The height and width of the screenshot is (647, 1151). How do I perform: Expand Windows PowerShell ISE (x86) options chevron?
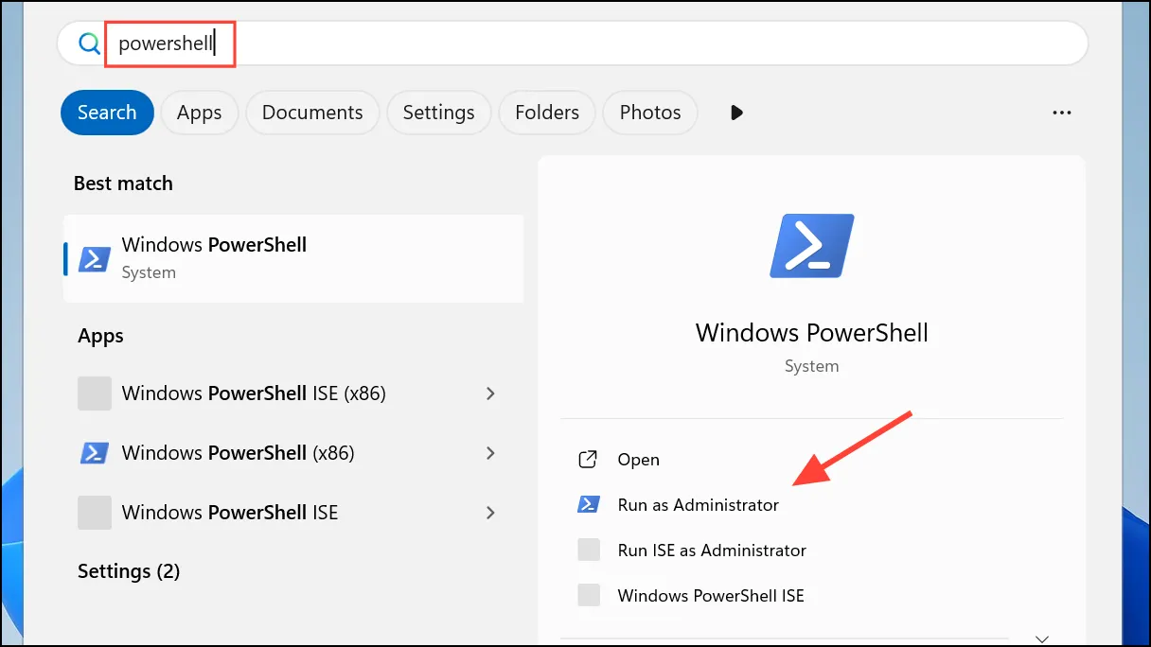pos(490,393)
